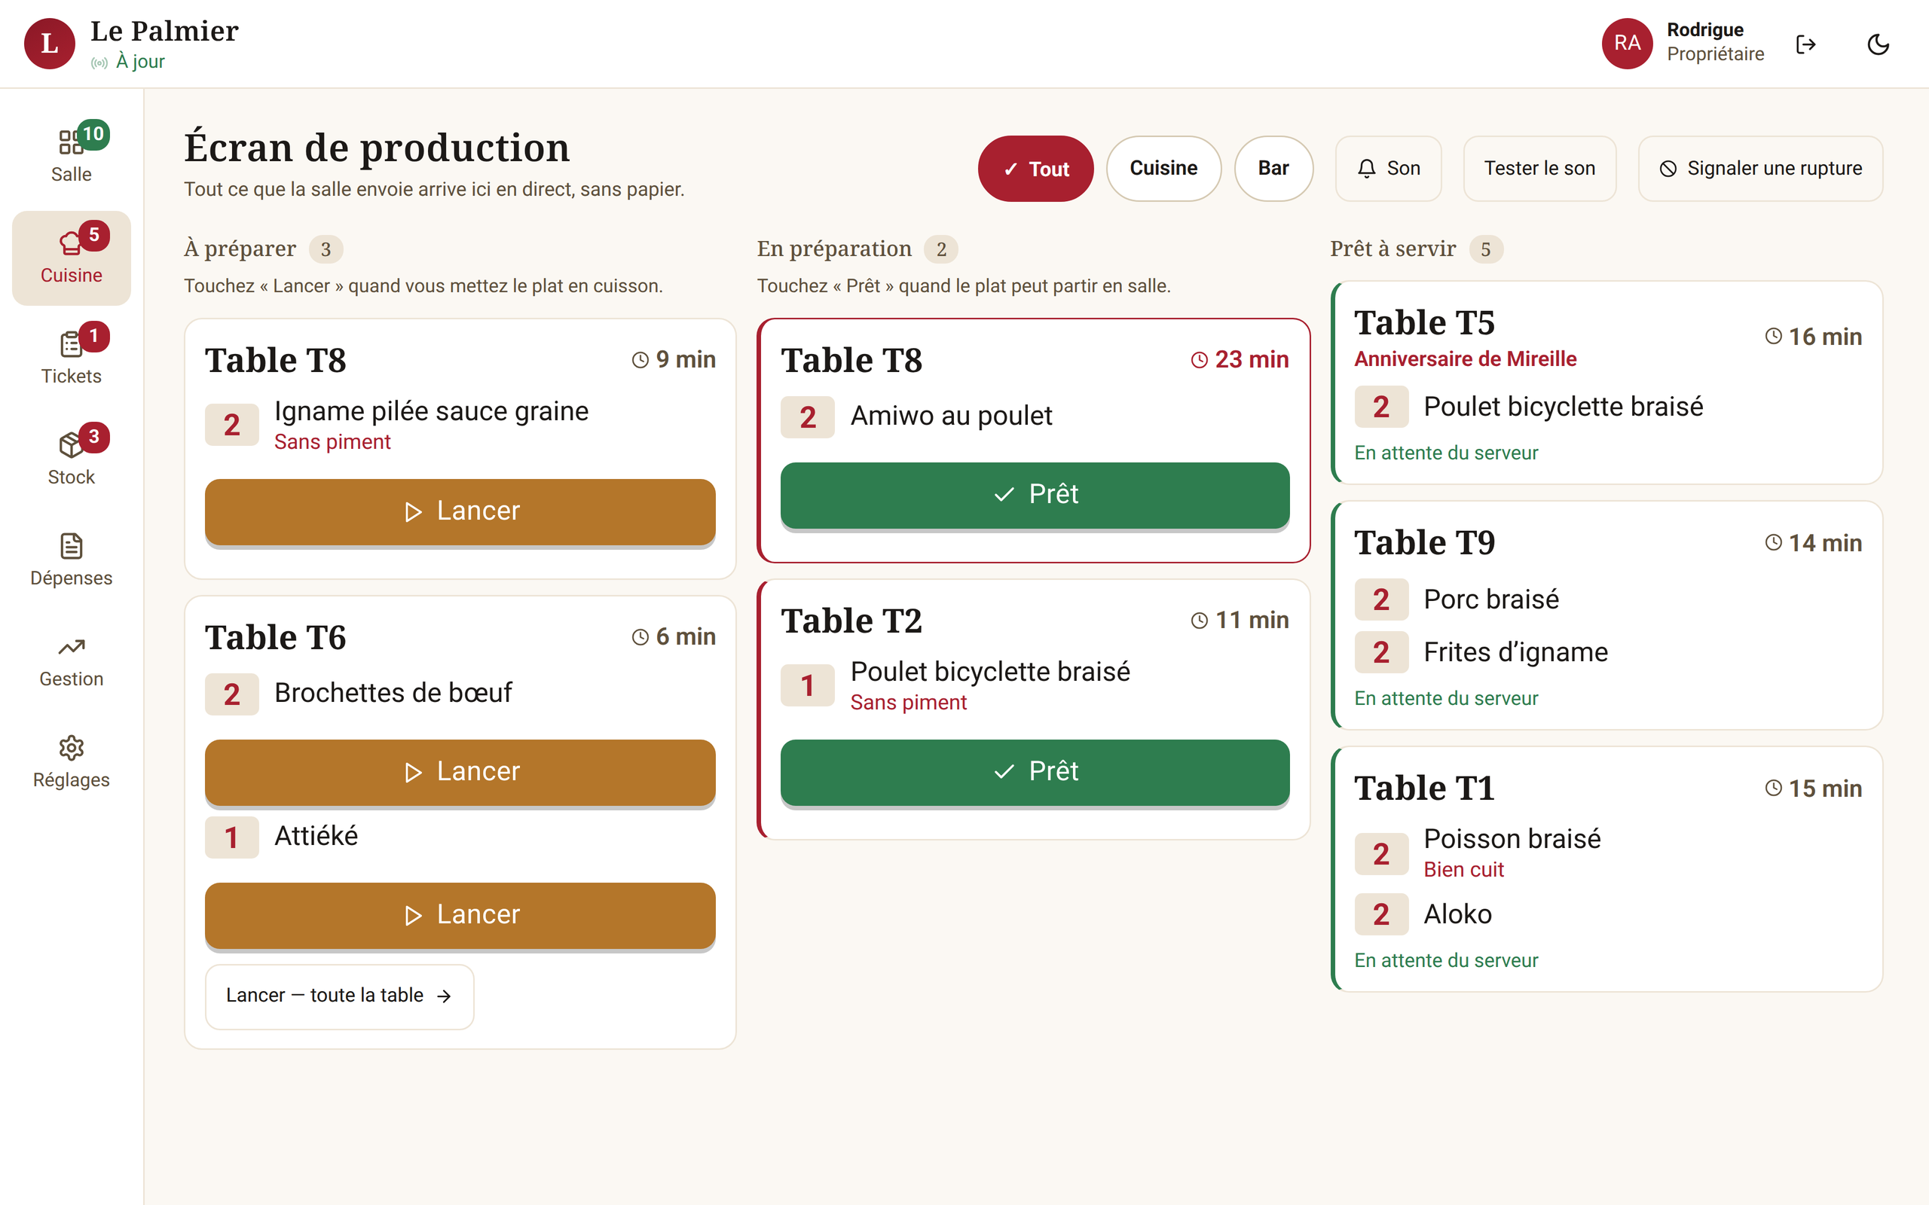Open the Gestion section in sidebar
The width and height of the screenshot is (1929, 1205).
click(x=71, y=660)
